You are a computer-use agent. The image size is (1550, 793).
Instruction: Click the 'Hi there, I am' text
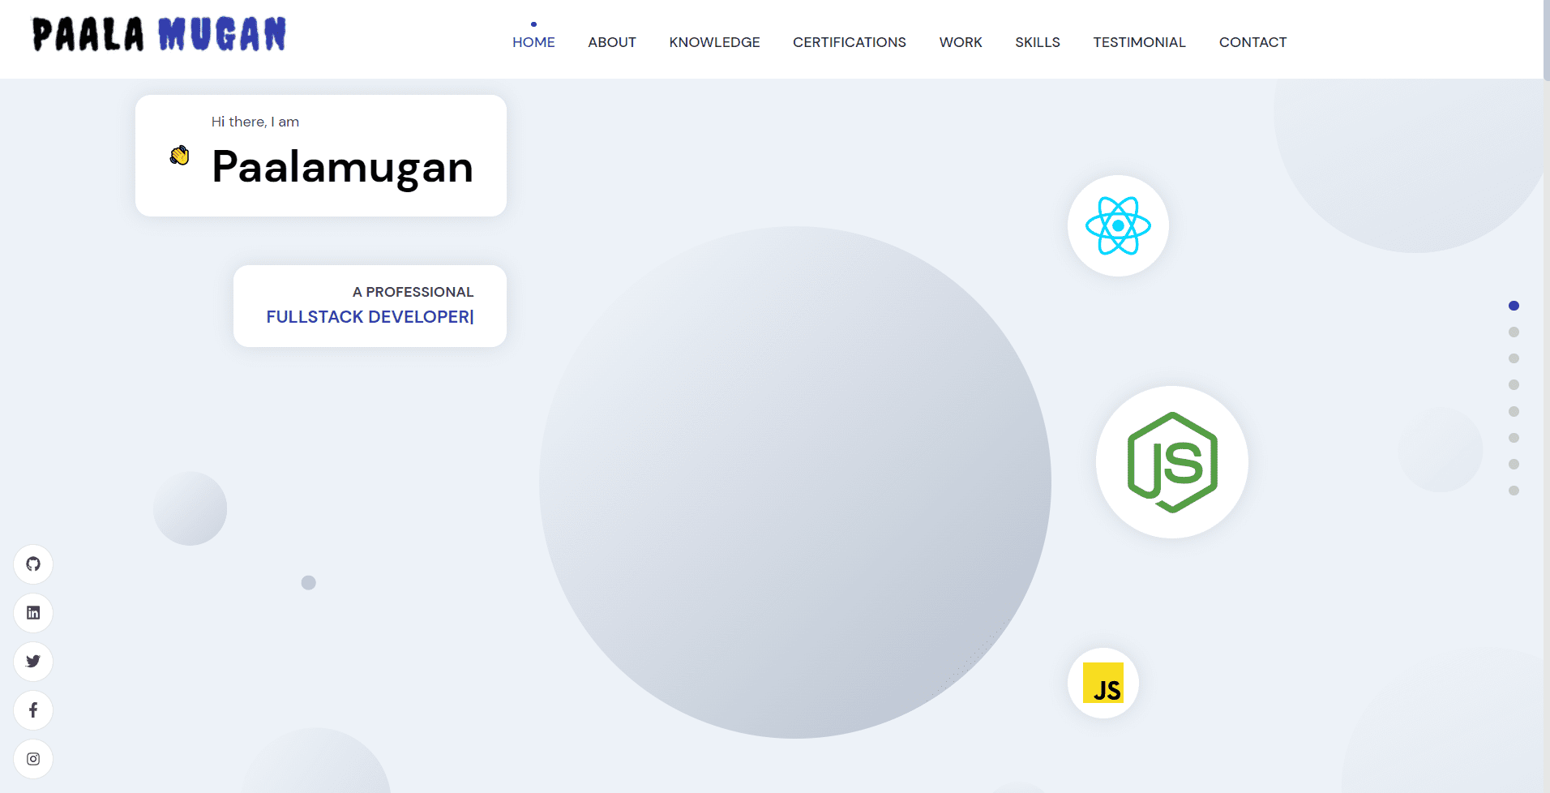click(255, 122)
